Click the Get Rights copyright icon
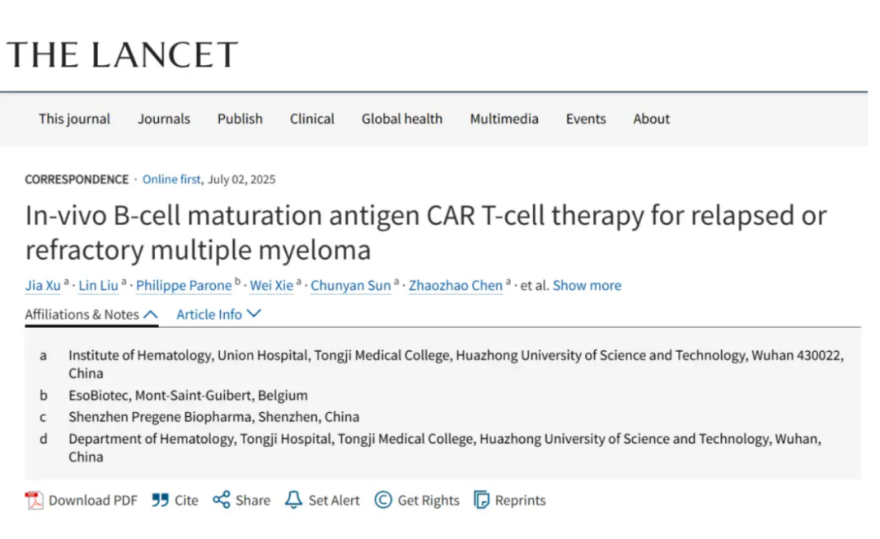This screenshot has width=880, height=539. 383,500
